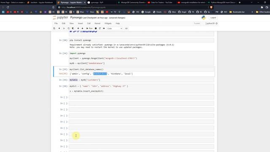The height and width of the screenshot is (152, 270).
Task: Open the cell type dropdown showing Code
Action: click(114, 28)
